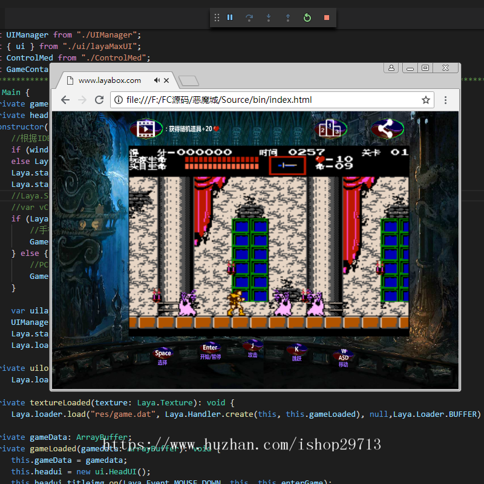The width and height of the screenshot is (484, 484).
Task: Open a new browser tab
Action: [189, 80]
